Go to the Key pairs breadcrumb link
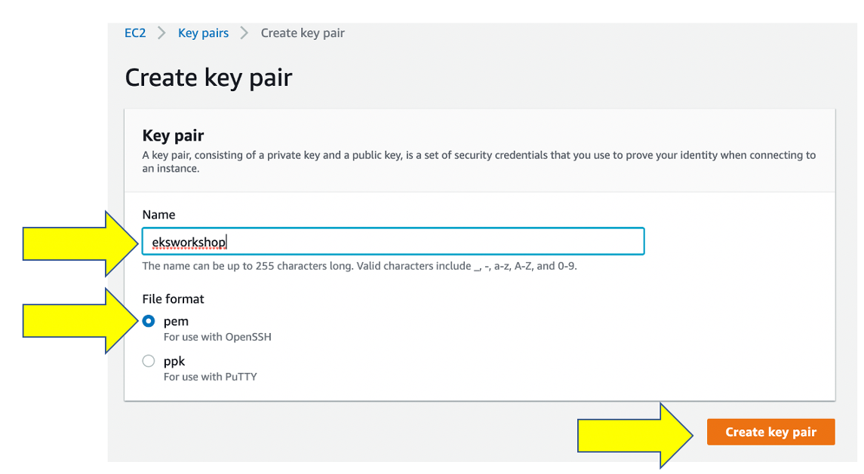864x474 pixels. (203, 33)
